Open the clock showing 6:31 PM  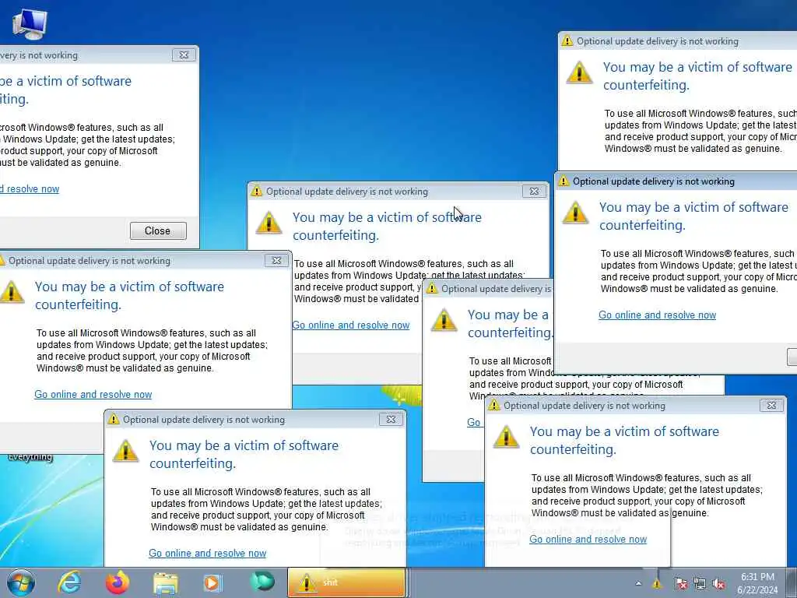click(757, 583)
